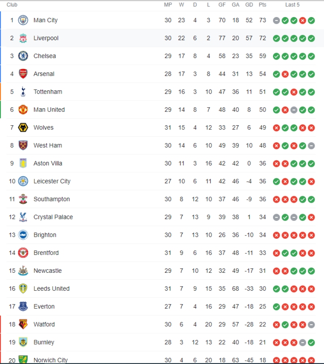Click the Liverpool club crest

coord(23,38)
